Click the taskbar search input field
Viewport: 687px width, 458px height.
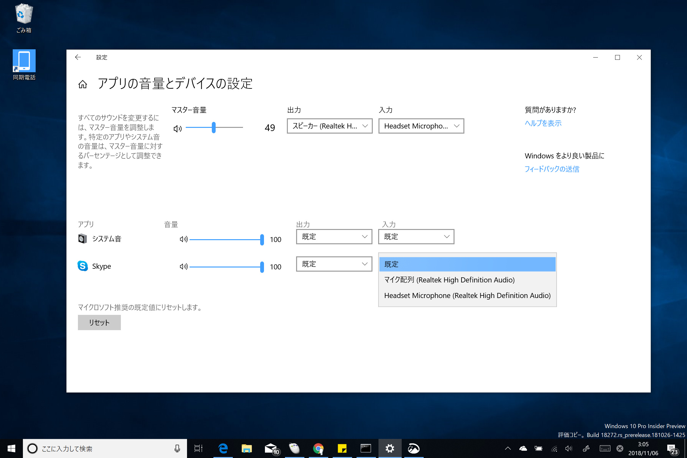(x=95, y=448)
